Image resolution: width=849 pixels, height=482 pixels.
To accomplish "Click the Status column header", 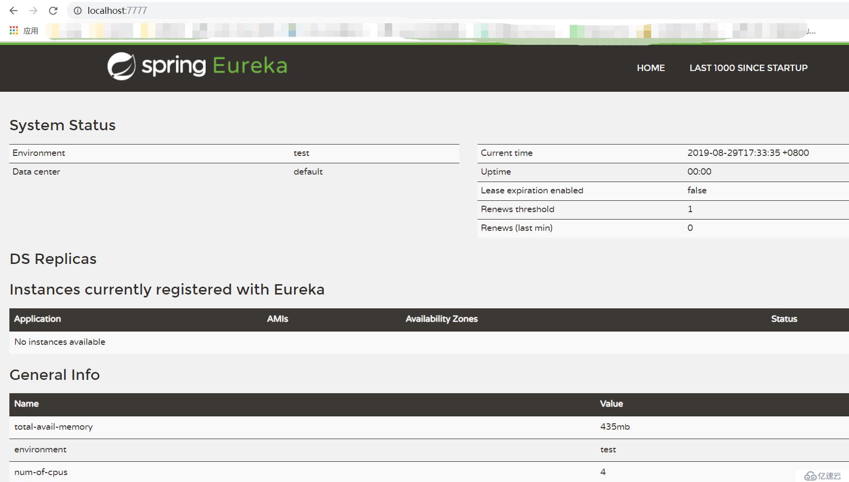I will [x=784, y=319].
